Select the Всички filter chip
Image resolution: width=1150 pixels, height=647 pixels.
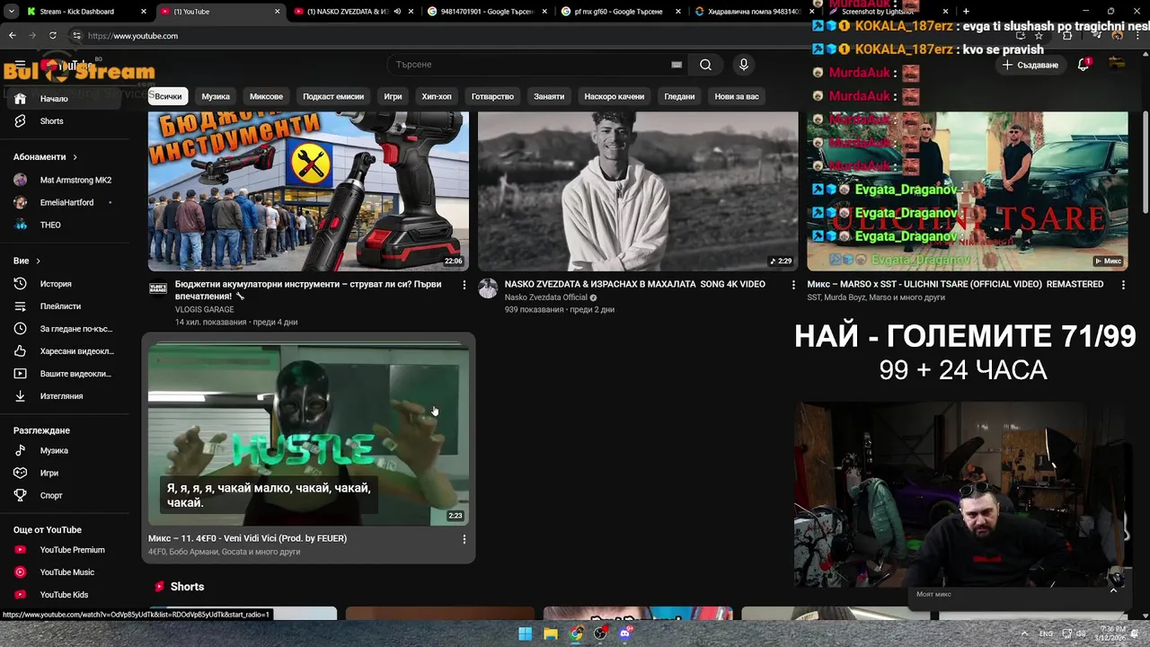pos(168,96)
